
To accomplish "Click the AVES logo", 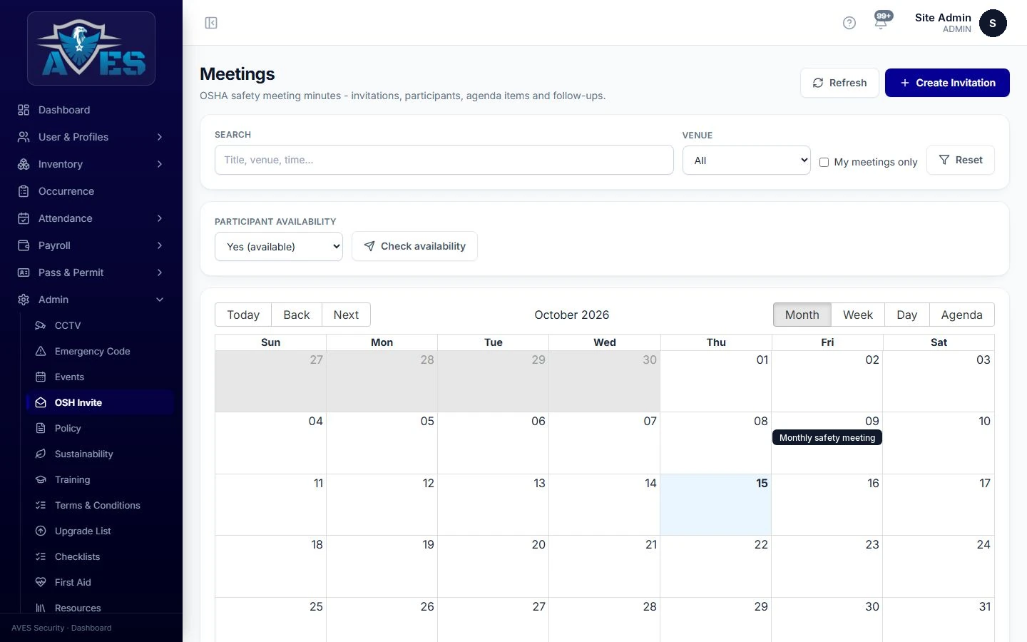I will click(91, 49).
